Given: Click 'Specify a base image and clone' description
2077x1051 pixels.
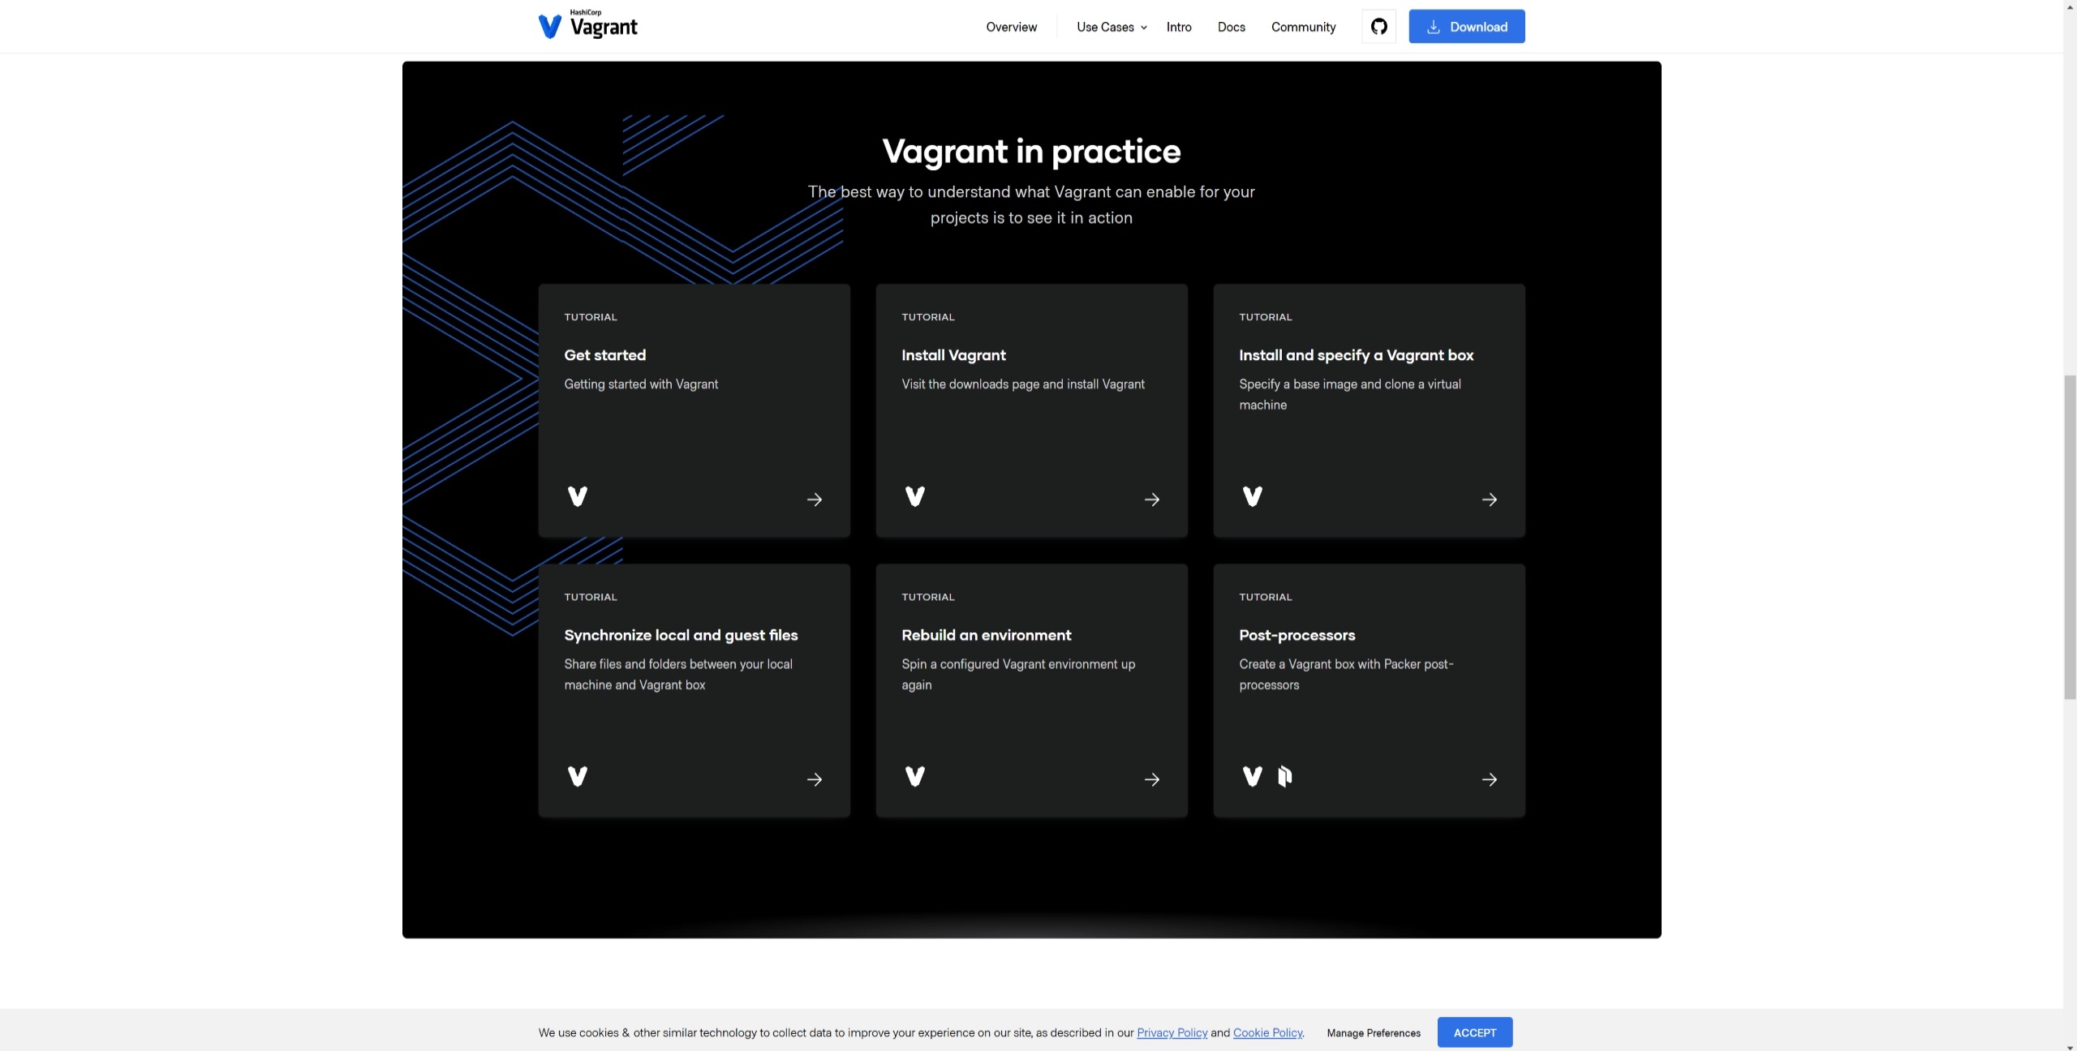Looking at the screenshot, I should click(x=1349, y=394).
